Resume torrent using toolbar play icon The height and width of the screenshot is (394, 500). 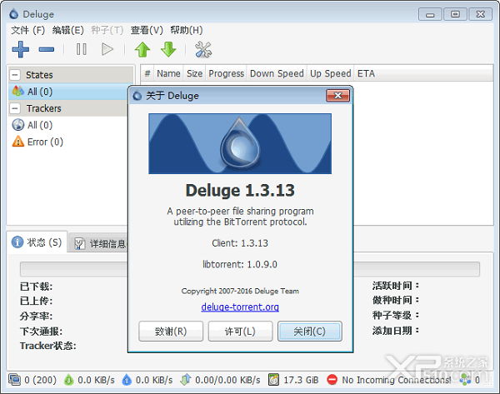[107, 49]
